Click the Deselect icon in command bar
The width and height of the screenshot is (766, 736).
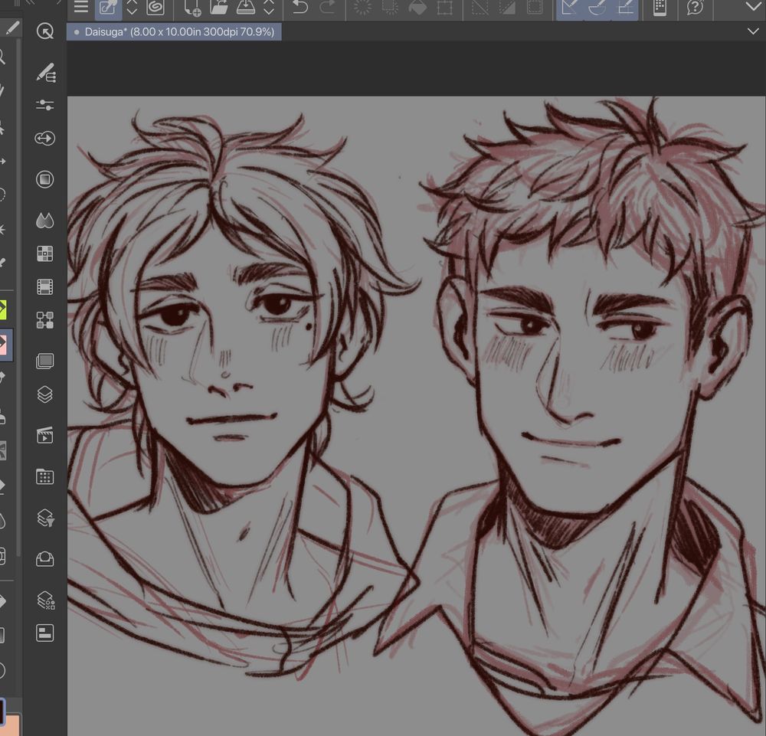point(480,8)
